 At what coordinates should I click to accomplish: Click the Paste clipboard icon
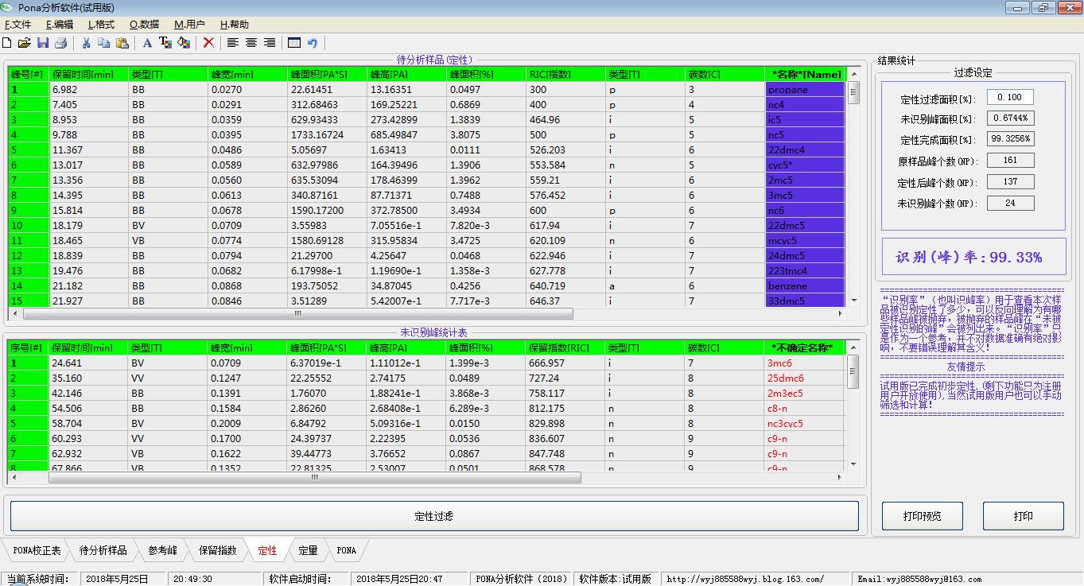[x=122, y=43]
